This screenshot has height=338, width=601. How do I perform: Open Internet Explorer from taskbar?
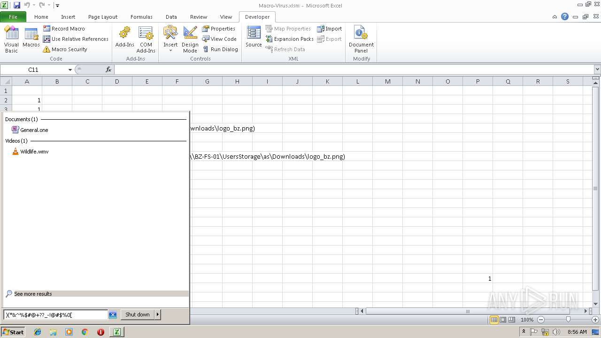pyautogui.click(x=38, y=332)
